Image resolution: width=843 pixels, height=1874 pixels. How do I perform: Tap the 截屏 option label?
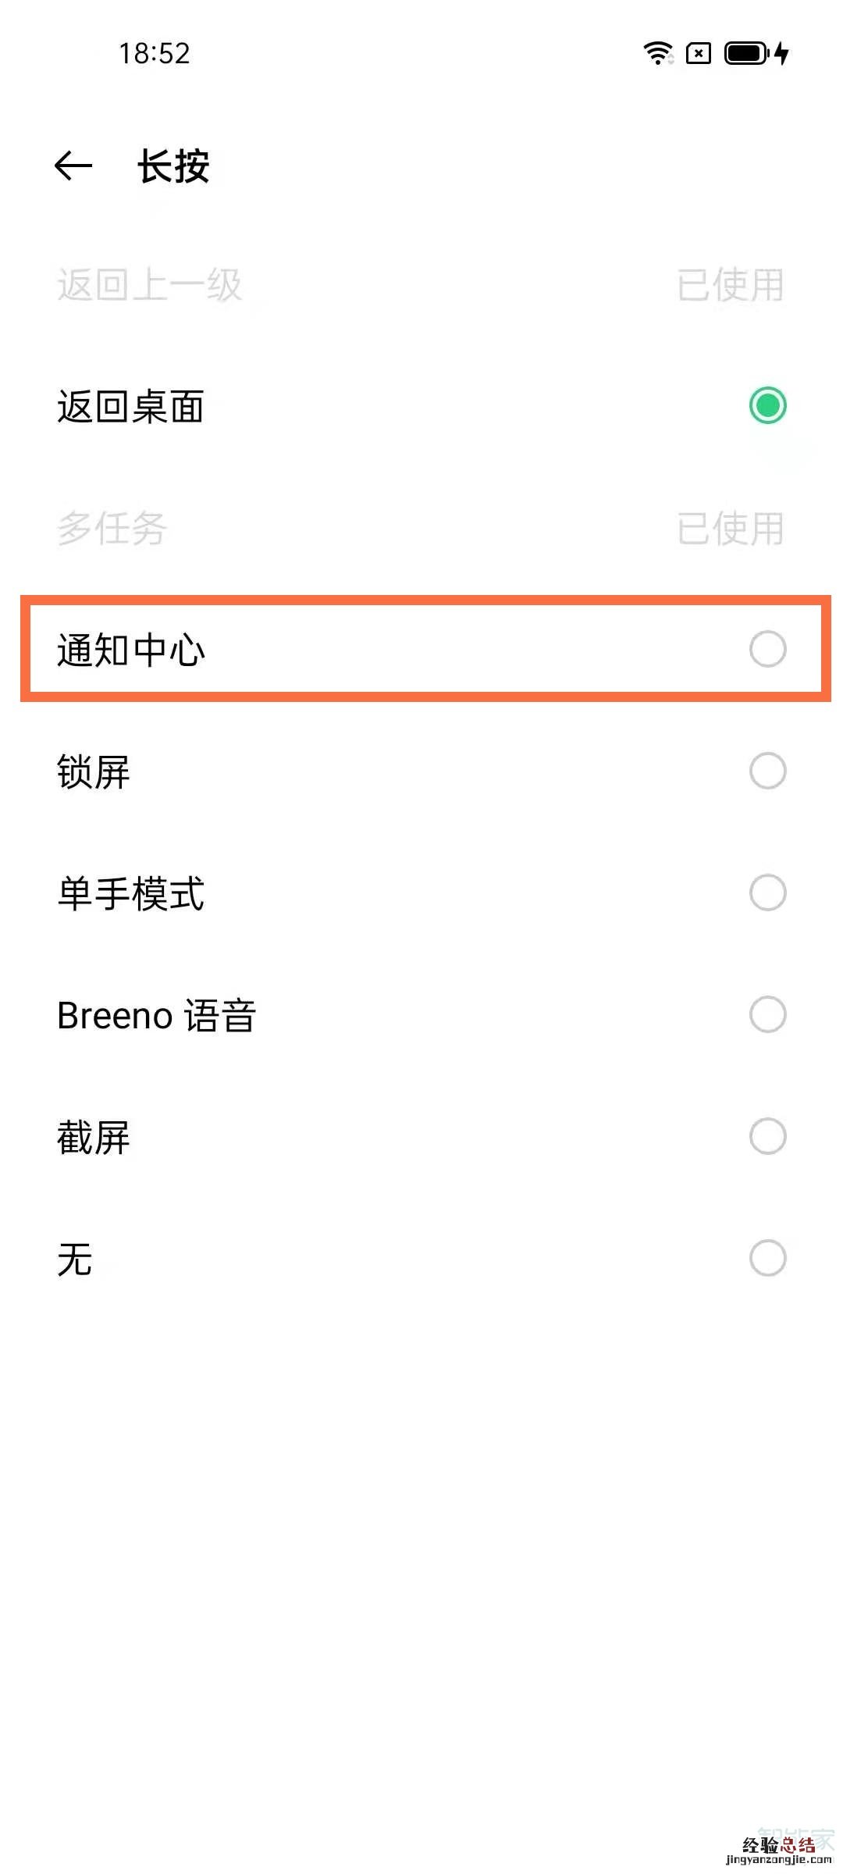pos(94,1137)
